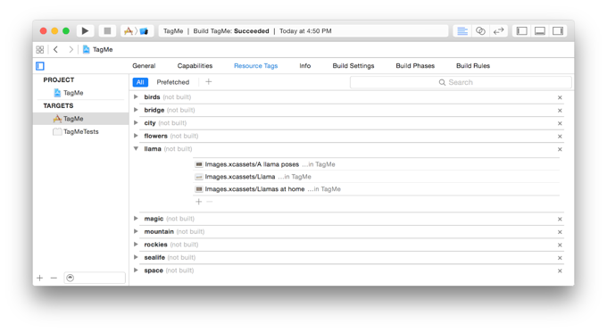Viewport: 607px width, 333px height.
Task: Hide the project and targets list
Action: click(x=40, y=66)
